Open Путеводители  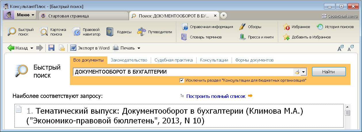(154, 32)
